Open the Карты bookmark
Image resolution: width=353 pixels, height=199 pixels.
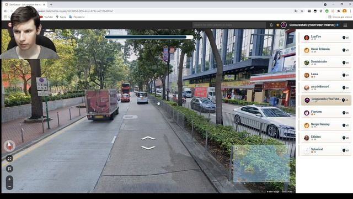tap(61, 17)
